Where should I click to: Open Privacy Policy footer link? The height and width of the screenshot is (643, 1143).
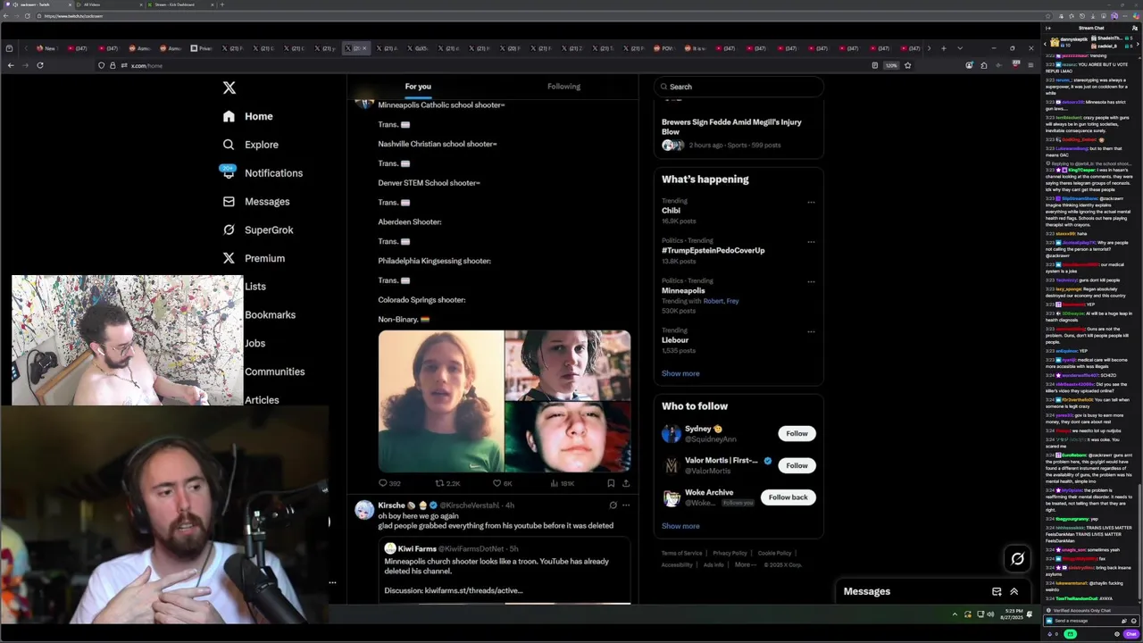730,554
